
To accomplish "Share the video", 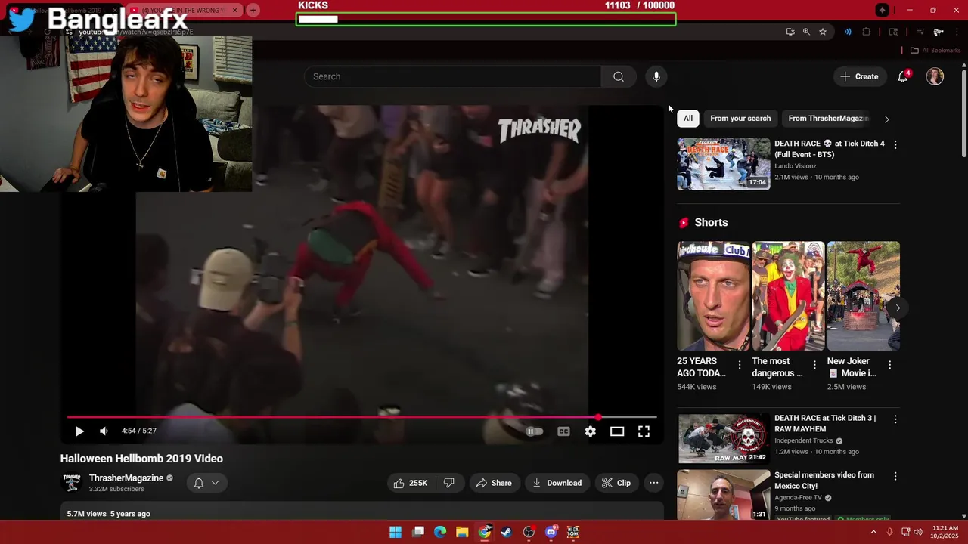I will [494, 483].
